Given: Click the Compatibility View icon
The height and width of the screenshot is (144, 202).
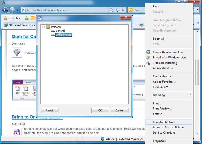Looking at the screenshot, I should pyautogui.click(x=111, y=10).
